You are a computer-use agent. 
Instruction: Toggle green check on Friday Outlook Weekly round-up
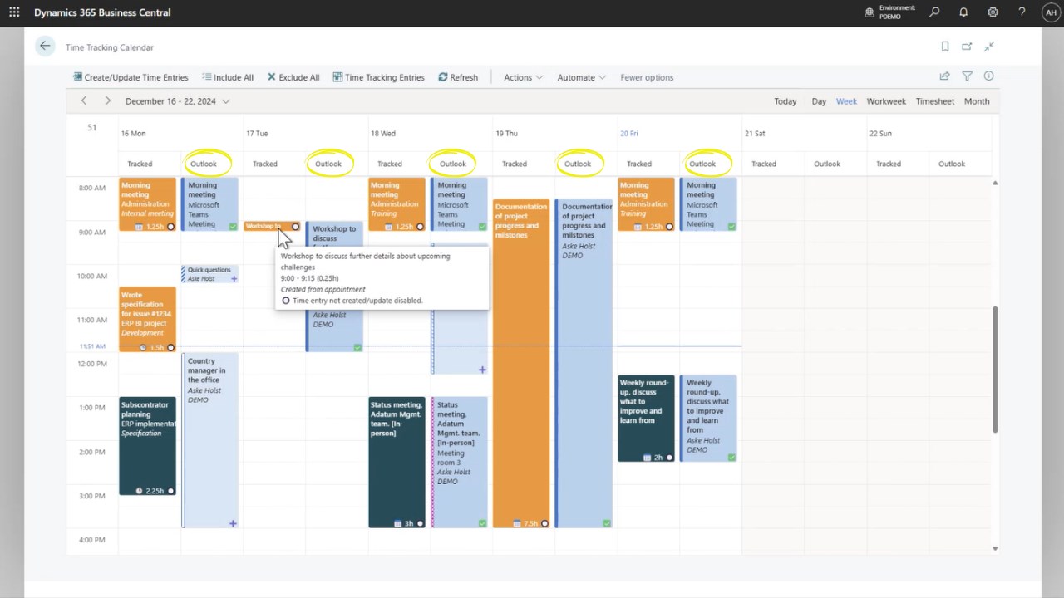pyautogui.click(x=731, y=457)
